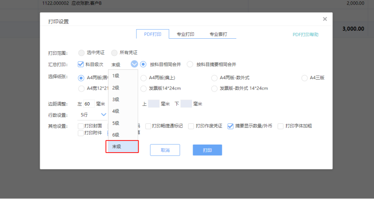Click the top margin 上 input field
This screenshot has width=374, height=199.
(x=153, y=104)
